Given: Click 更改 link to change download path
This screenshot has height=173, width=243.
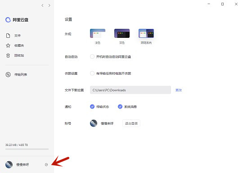Looking at the screenshot, I should point(179,90).
